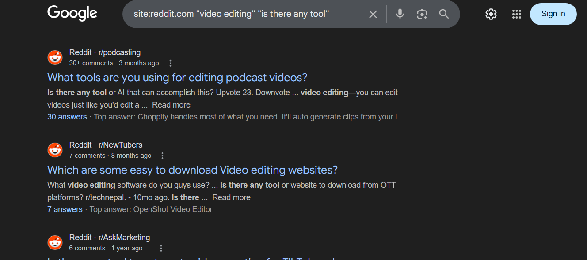587x260 pixels.
Task: Click the Sign in button
Action: click(x=553, y=14)
